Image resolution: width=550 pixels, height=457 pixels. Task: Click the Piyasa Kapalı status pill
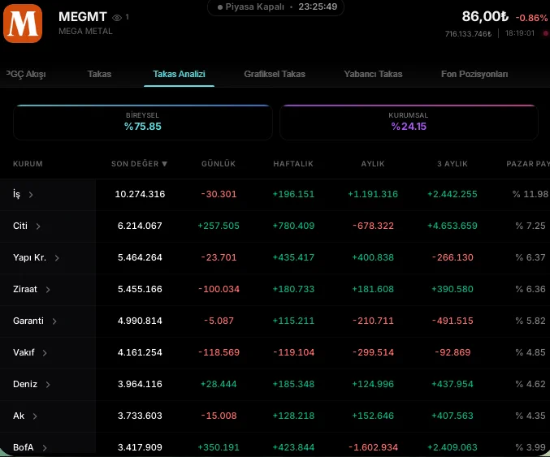(x=275, y=7)
